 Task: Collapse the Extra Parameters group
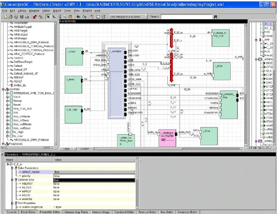click(x=12, y=168)
